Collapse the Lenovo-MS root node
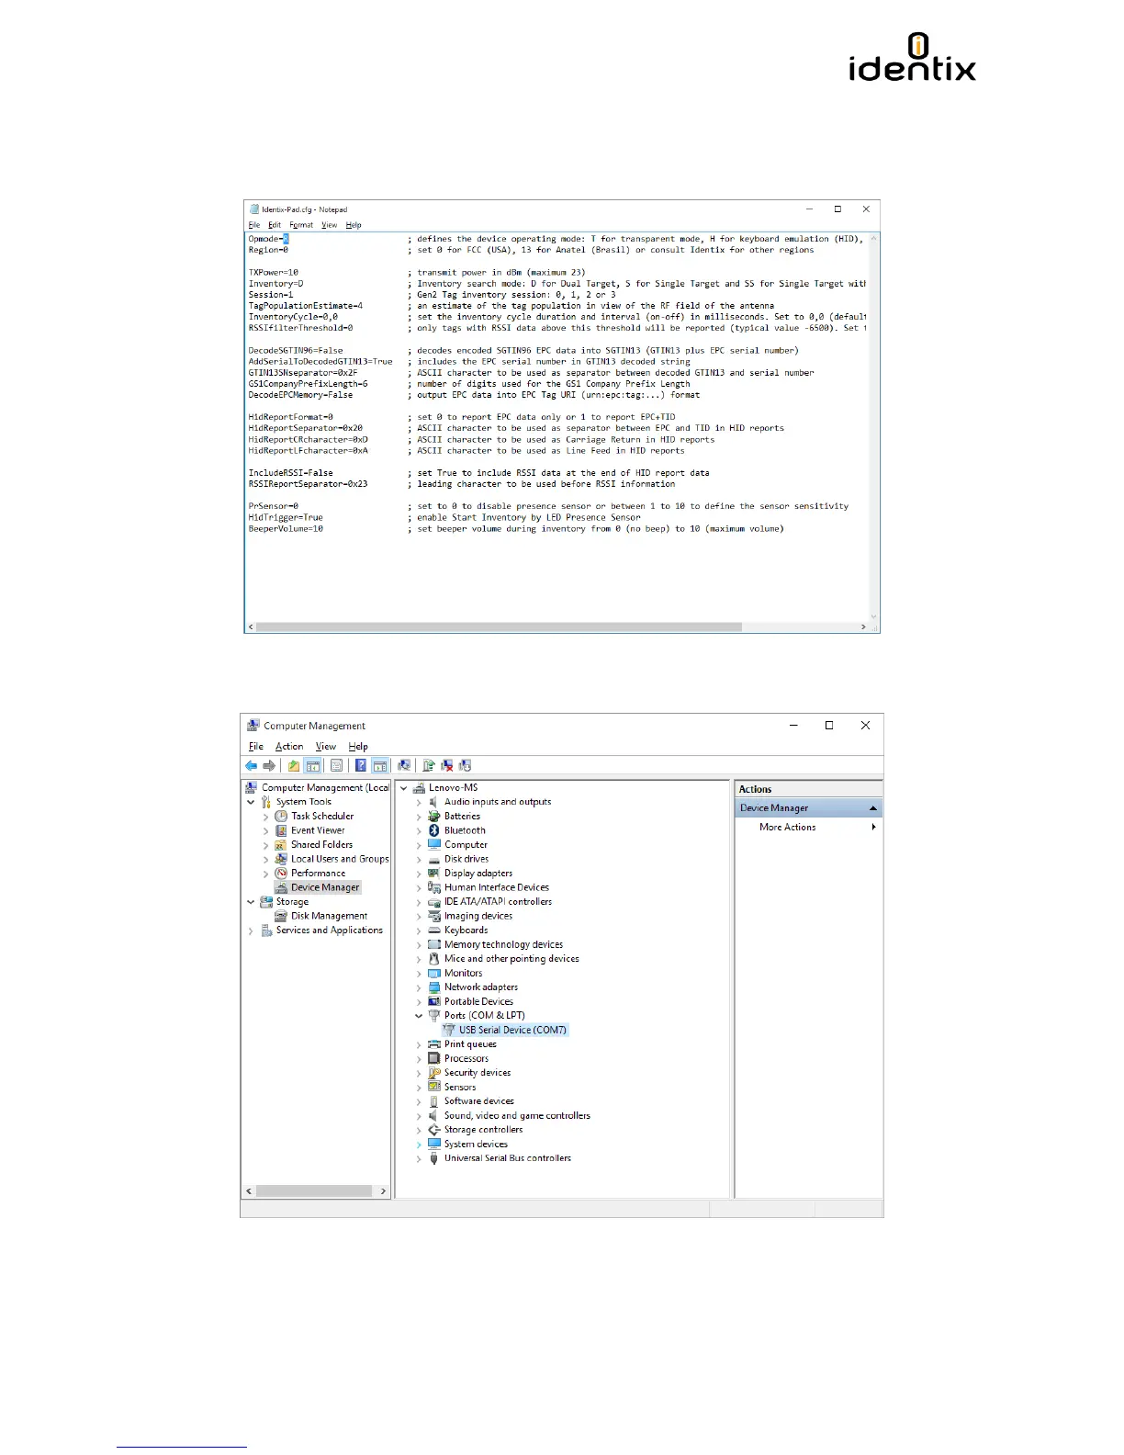The width and height of the screenshot is (1124, 1455). pos(403,787)
